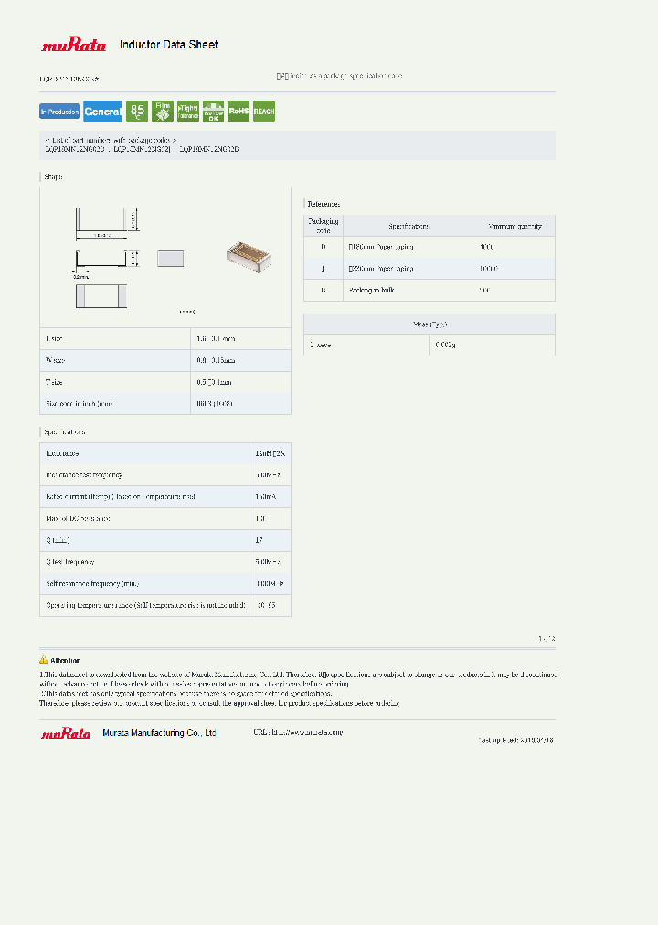Click the Last updated date text
This screenshot has width=658, height=925.
tap(516, 739)
